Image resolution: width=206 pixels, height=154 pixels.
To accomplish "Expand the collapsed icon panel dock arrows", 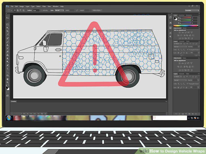I will point(171,14).
